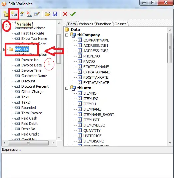The image size is (174, 178).
Task: Open variables file with folder icon
Action: click(x=47, y=14)
